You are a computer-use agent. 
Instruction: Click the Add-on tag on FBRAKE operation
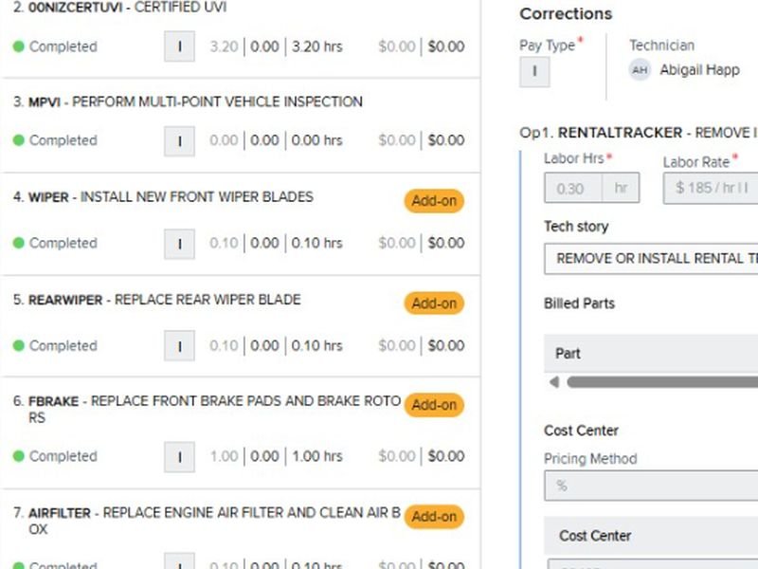click(x=434, y=405)
